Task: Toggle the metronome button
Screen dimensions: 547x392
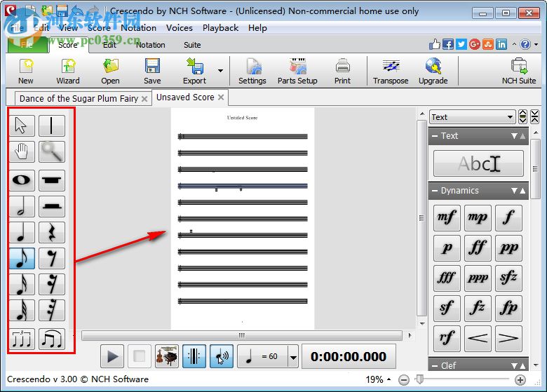Action: click(194, 356)
